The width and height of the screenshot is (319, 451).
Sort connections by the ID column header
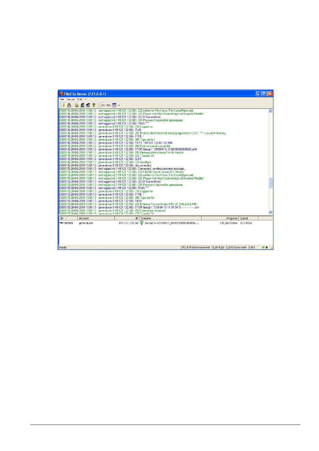tap(68, 218)
